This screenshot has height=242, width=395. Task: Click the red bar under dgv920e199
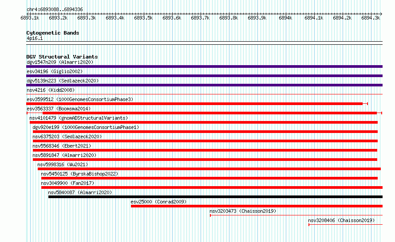[205, 132]
